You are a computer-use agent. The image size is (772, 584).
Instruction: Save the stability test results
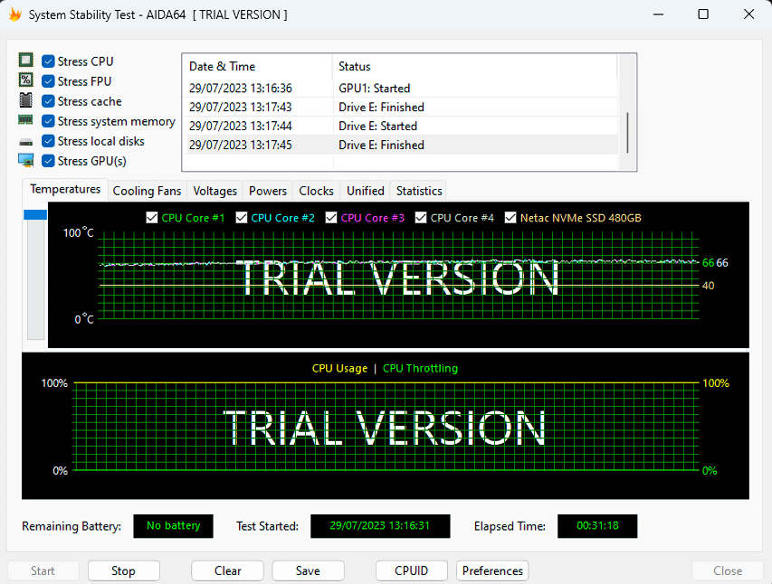(308, 570)
